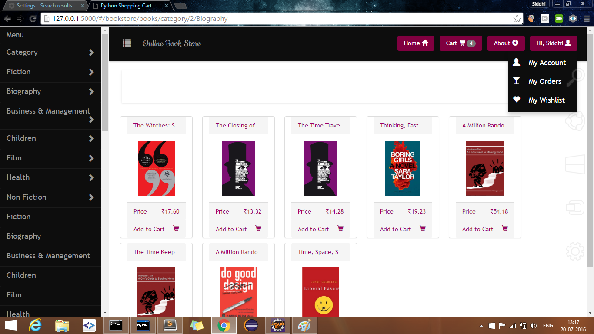This screenshot has width=594, height=334.
Task: Click Add to Cart for The Witches
Action: coord(149,229)
